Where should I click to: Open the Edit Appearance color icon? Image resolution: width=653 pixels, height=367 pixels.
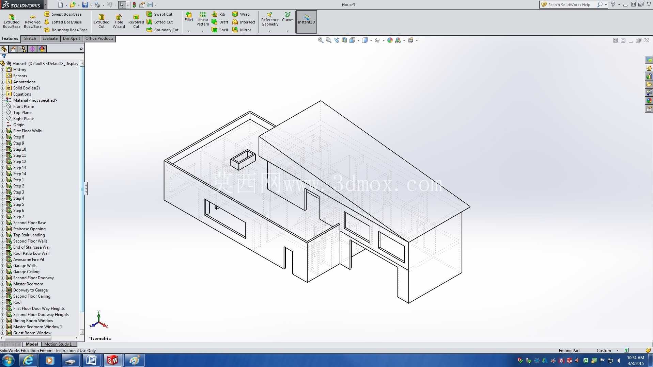click(390, 40)
